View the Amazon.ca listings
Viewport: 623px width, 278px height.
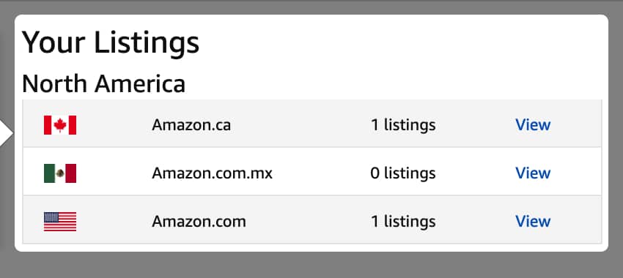pos(533,125)
